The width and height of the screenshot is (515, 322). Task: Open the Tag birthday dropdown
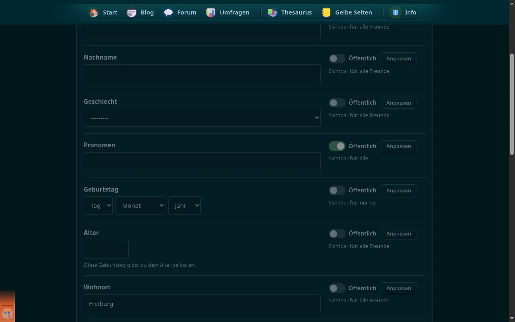coord(98,206)
